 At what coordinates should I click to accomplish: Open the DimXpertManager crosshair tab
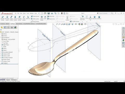tap(12, 27)
